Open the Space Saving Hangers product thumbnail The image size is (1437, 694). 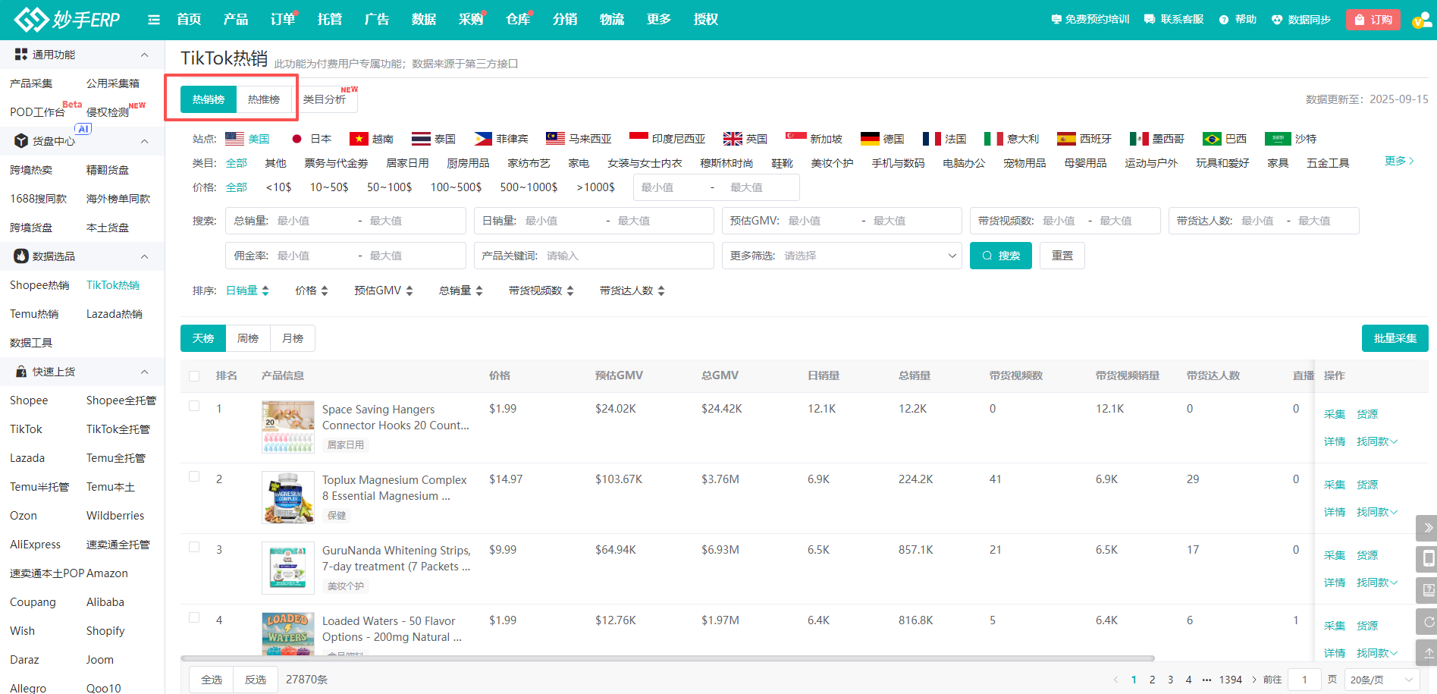(x=288, y=427)
